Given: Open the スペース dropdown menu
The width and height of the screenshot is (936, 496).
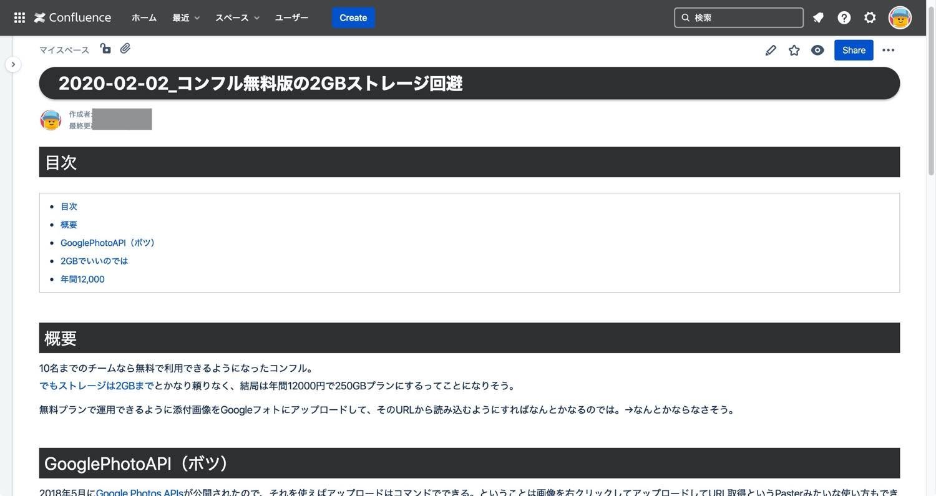Looking at the screenshot, I should coord(237,17).
